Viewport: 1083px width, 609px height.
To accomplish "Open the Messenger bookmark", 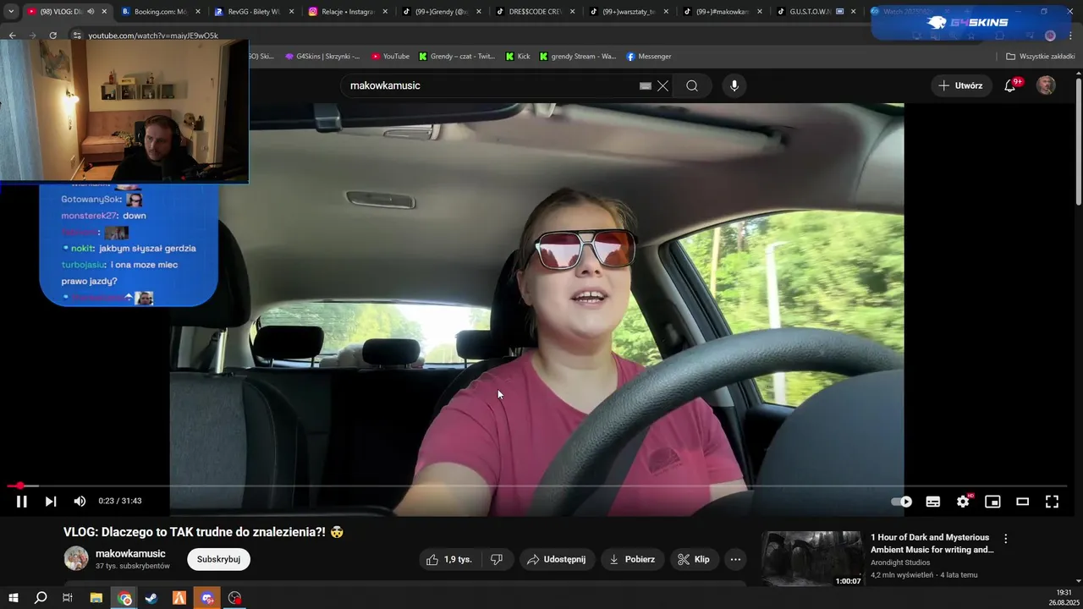I will click(x=648, y=57).
